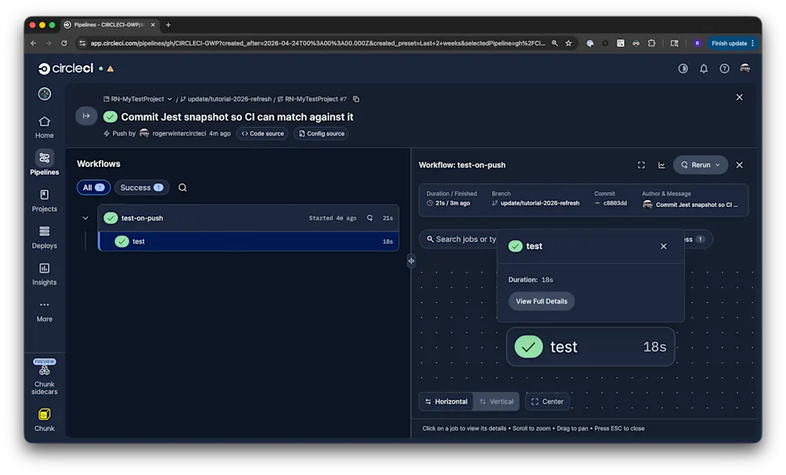This screenshot has height=475, width=786.
Task: Toggle the dark/light theme icon
Action: pyautogui.click(x=683, y=68)
